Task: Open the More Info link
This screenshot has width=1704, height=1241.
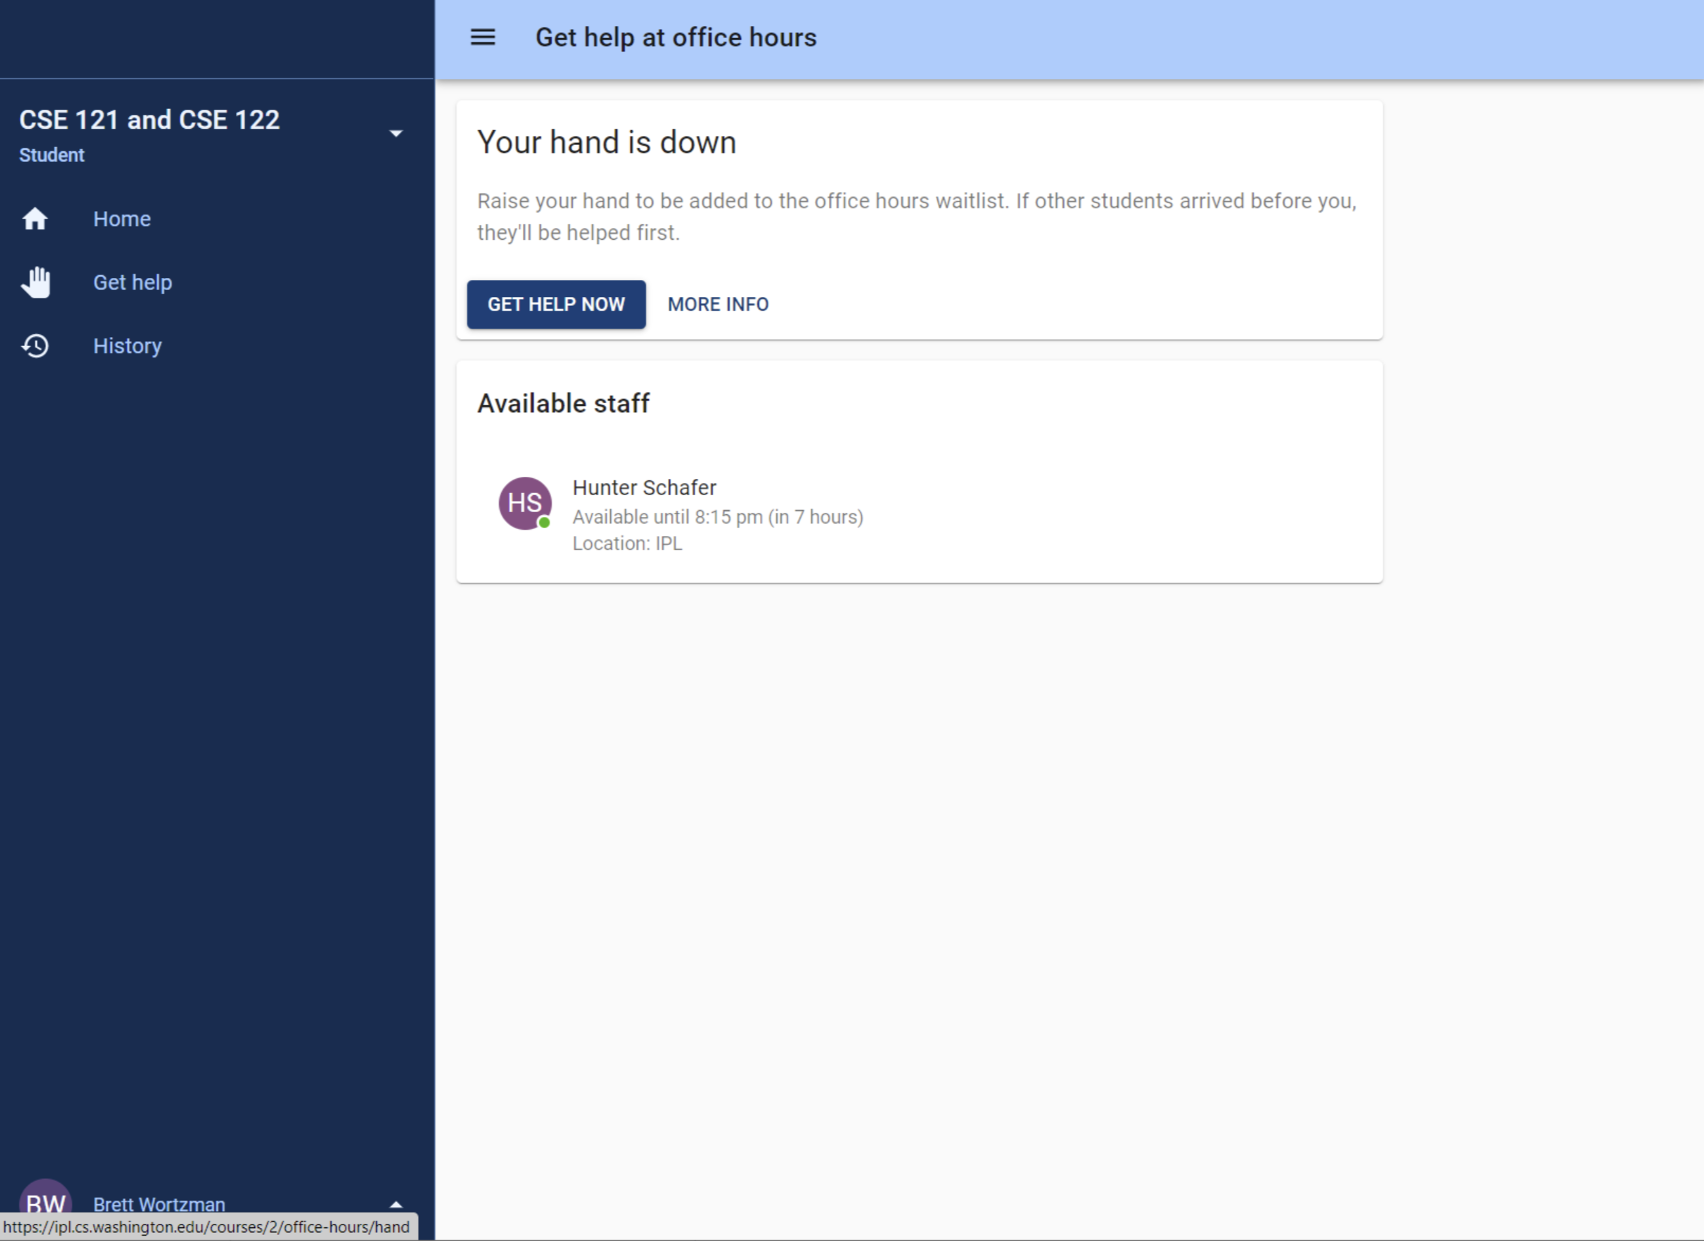Action: click(718, 304)
